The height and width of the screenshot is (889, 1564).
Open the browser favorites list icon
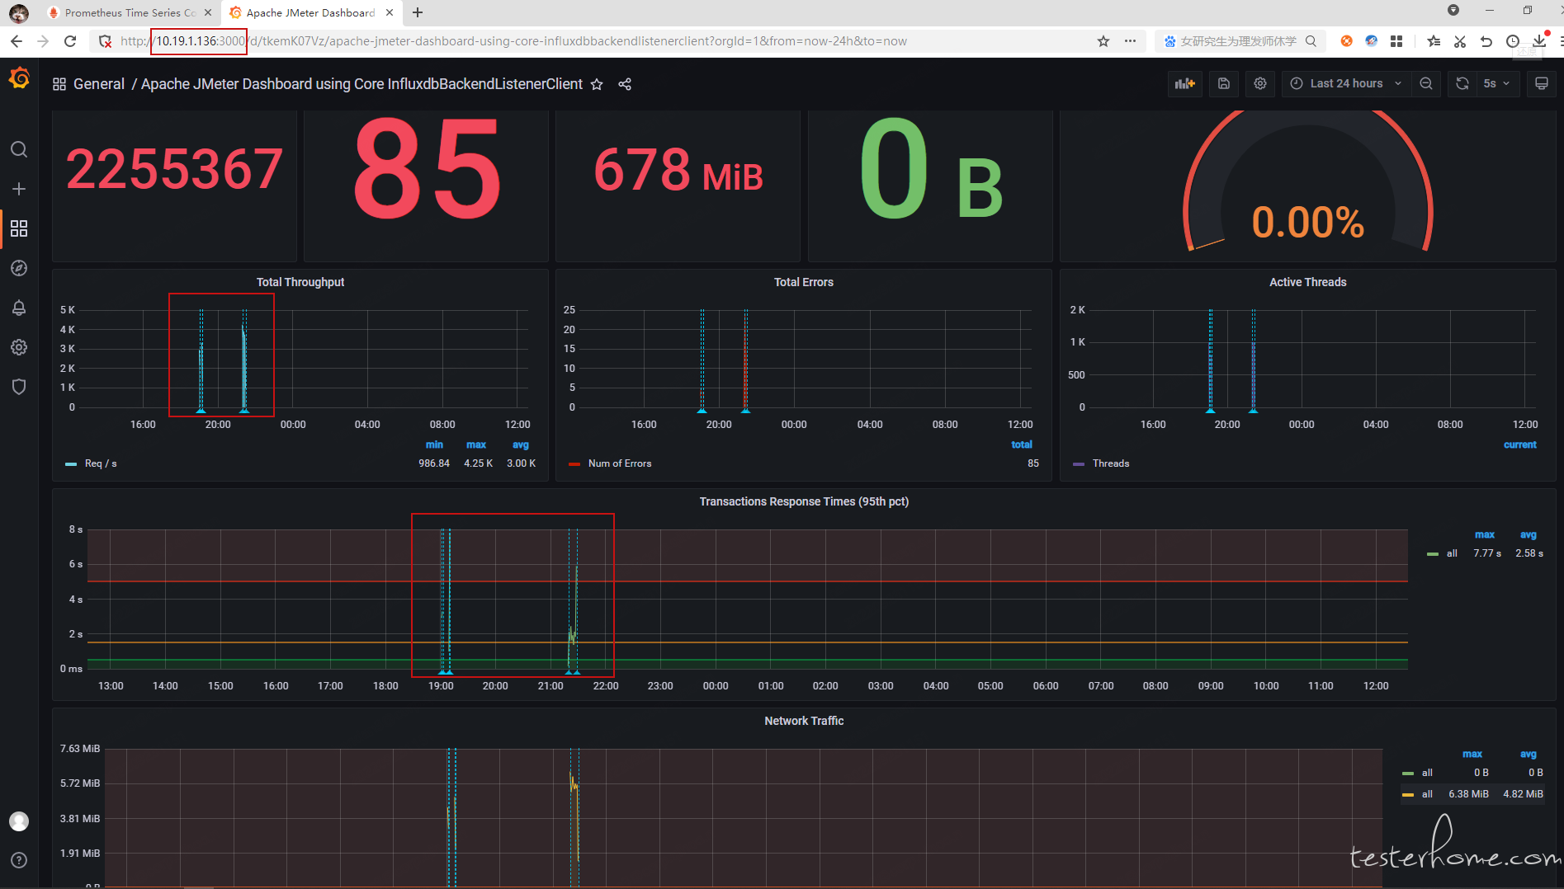click(1434, 41)
